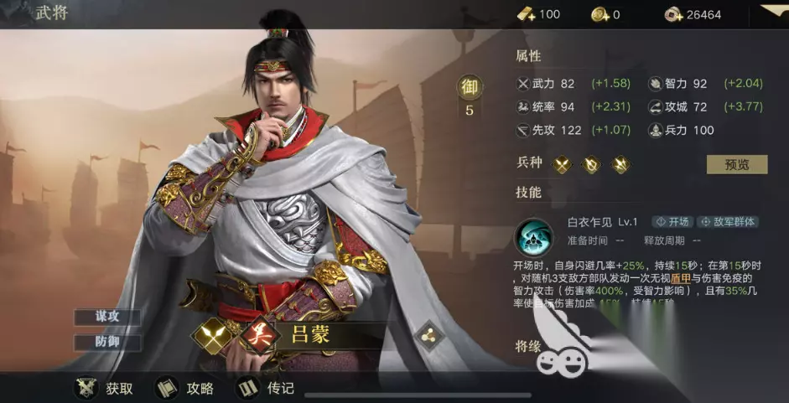Select the 防御 tag button
This screenshot has width=789, height=403.
(107, 342)
